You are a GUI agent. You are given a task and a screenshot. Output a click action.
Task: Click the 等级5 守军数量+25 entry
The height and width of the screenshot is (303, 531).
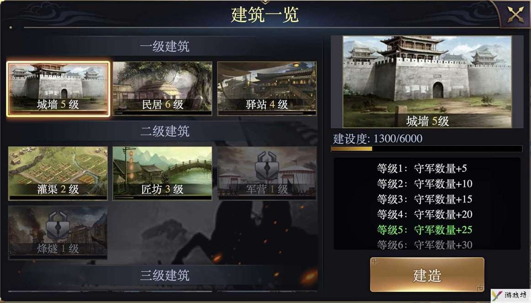pos(425,230)
